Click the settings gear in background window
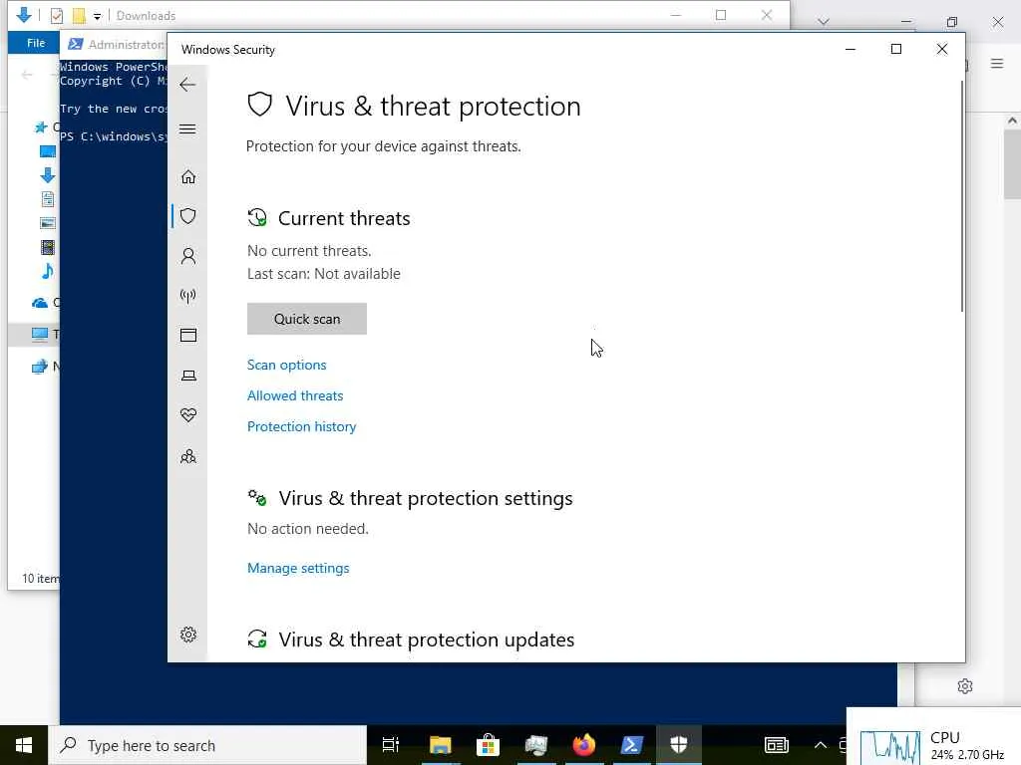This screenshot has height=765, width=1021. click(965, 686)
